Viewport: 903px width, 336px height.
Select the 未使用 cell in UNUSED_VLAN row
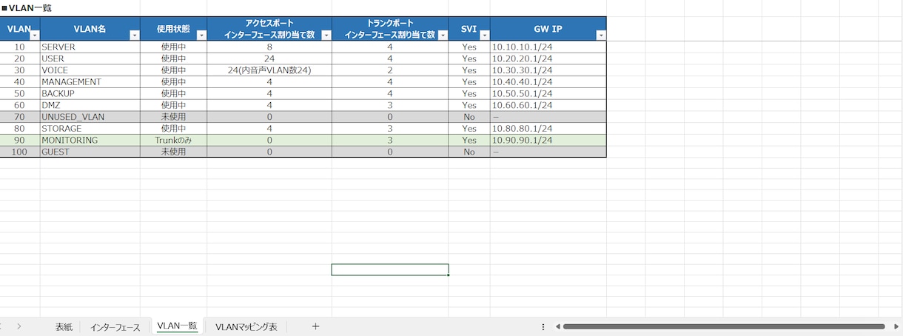click(173, 117)
